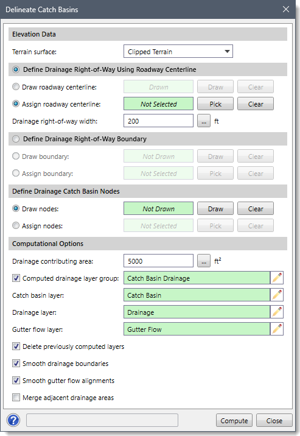Image resolution: width=300 pixels, height=436 pixels.
Task: Open help via the blue question mark icon
Action: pos(13,420)
